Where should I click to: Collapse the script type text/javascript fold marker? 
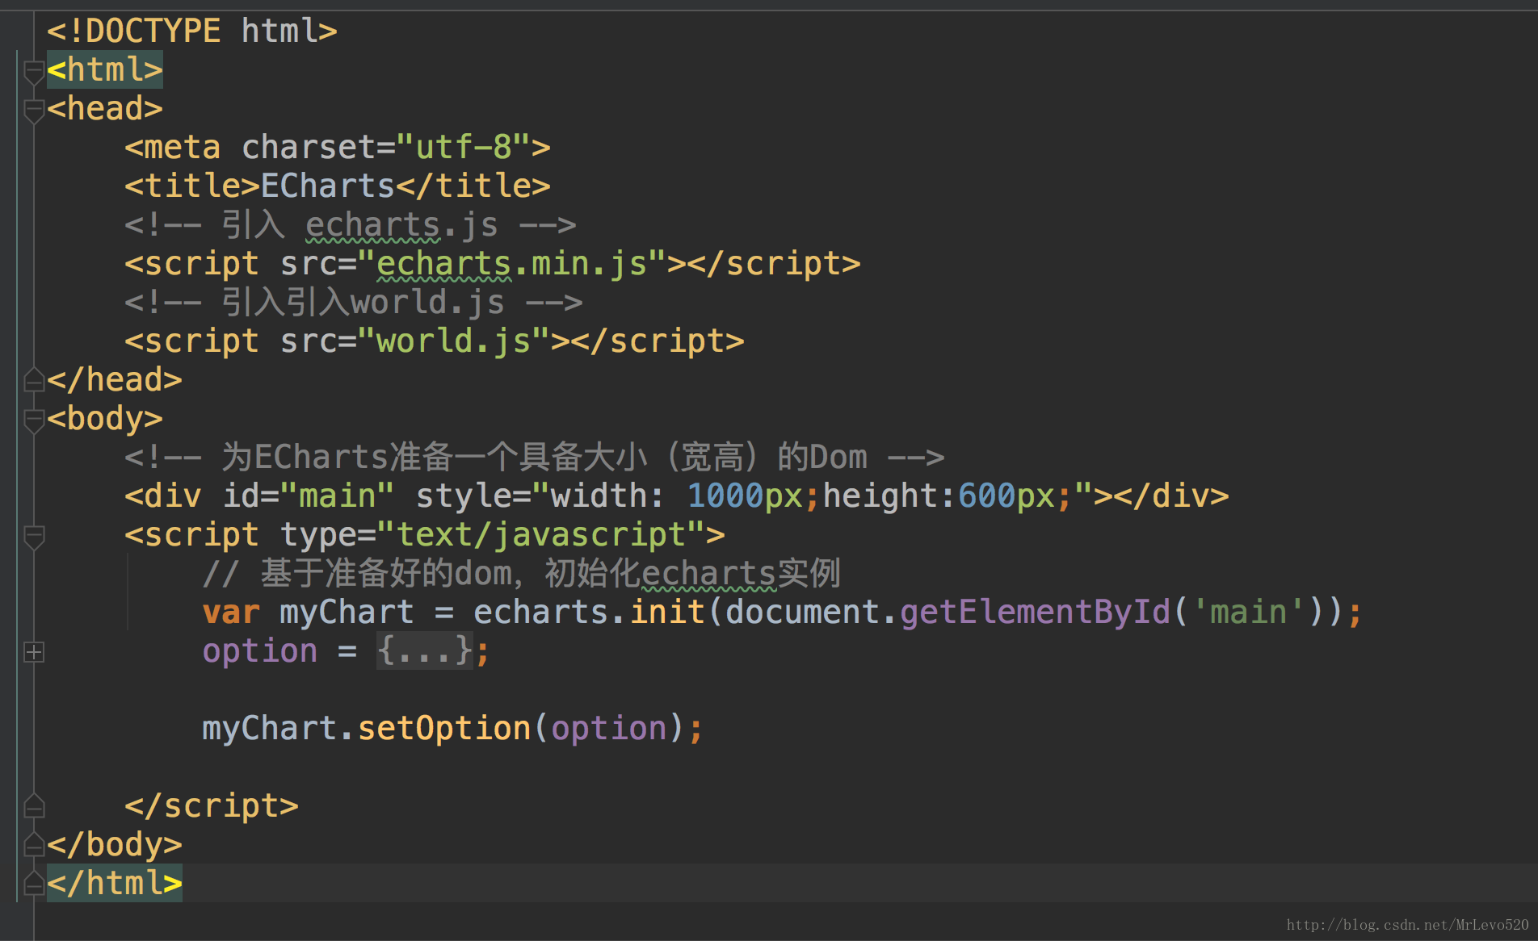click(33, 537)
